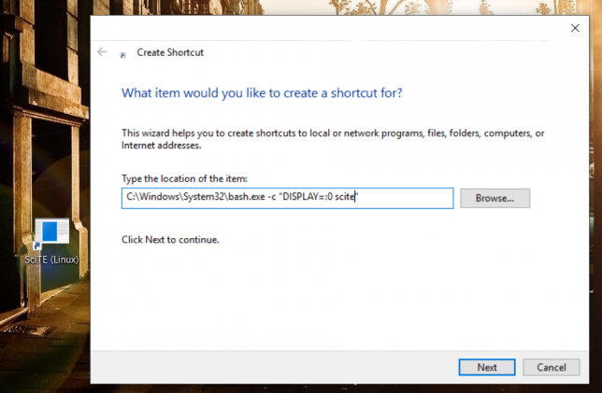
Task: Click the Create Shortcut wizard title icon
Action: [x=123, y=54]
